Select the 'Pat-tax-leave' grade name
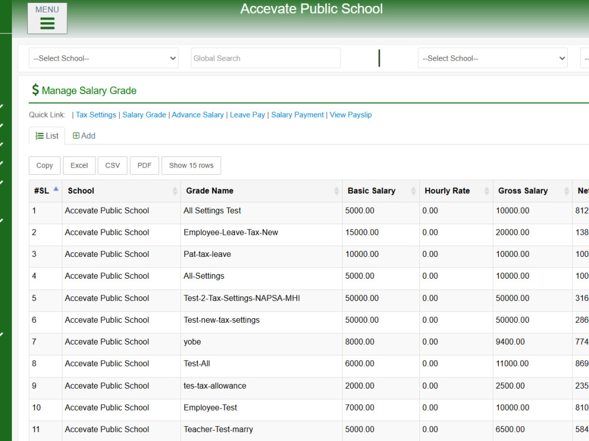This screenshot has height=441, width=589. (207, 254)
